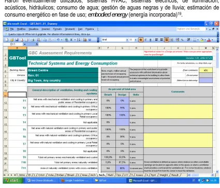
Task: Click the Microsoft Excel taskbar button
Action: pos(143,180)
